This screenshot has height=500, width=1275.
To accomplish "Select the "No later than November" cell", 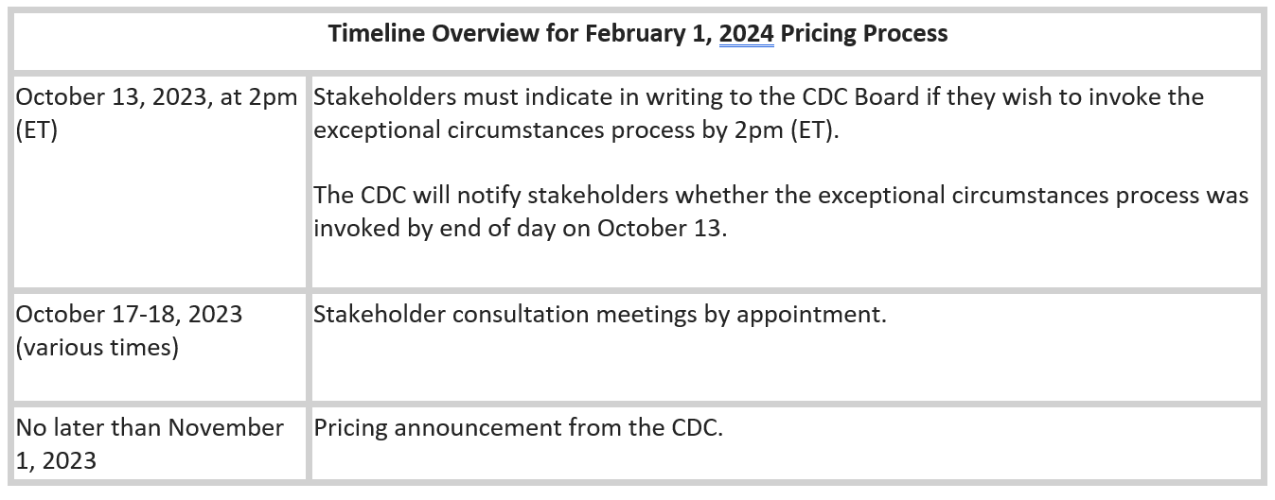I will [x=150, y=428].
